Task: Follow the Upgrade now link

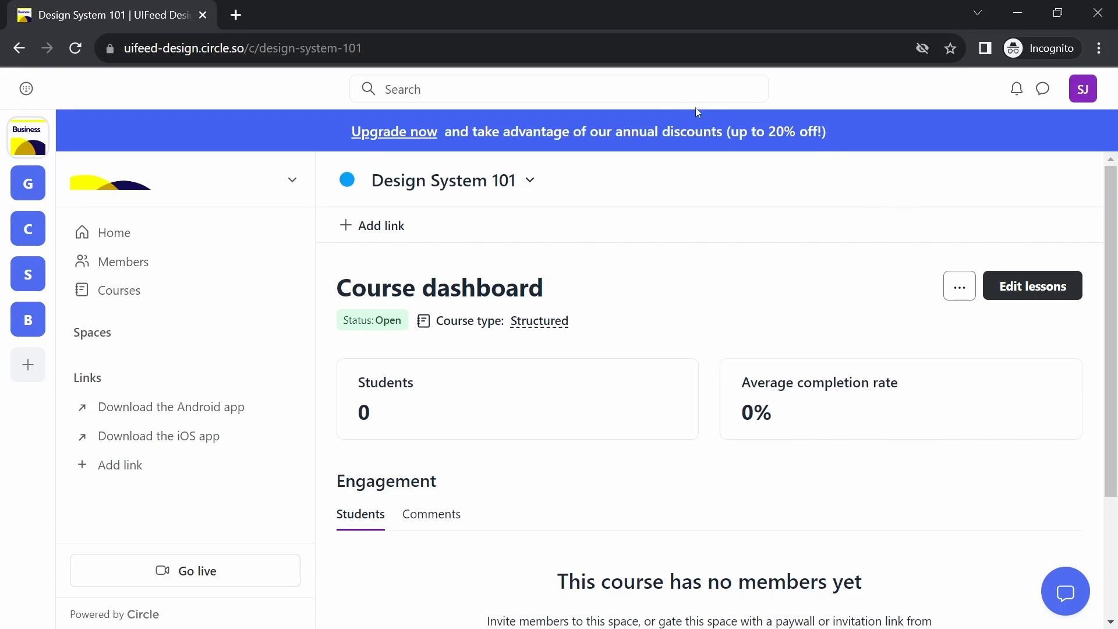Action: click(x=394, y=132)
